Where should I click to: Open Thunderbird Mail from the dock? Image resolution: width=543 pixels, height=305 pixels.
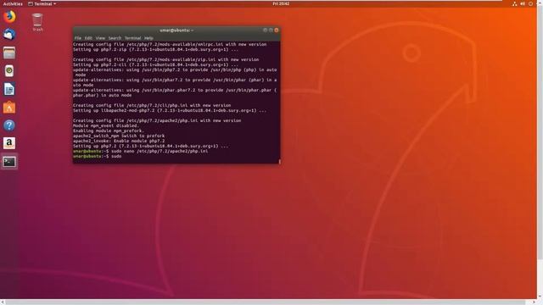[x=9, y=35]
